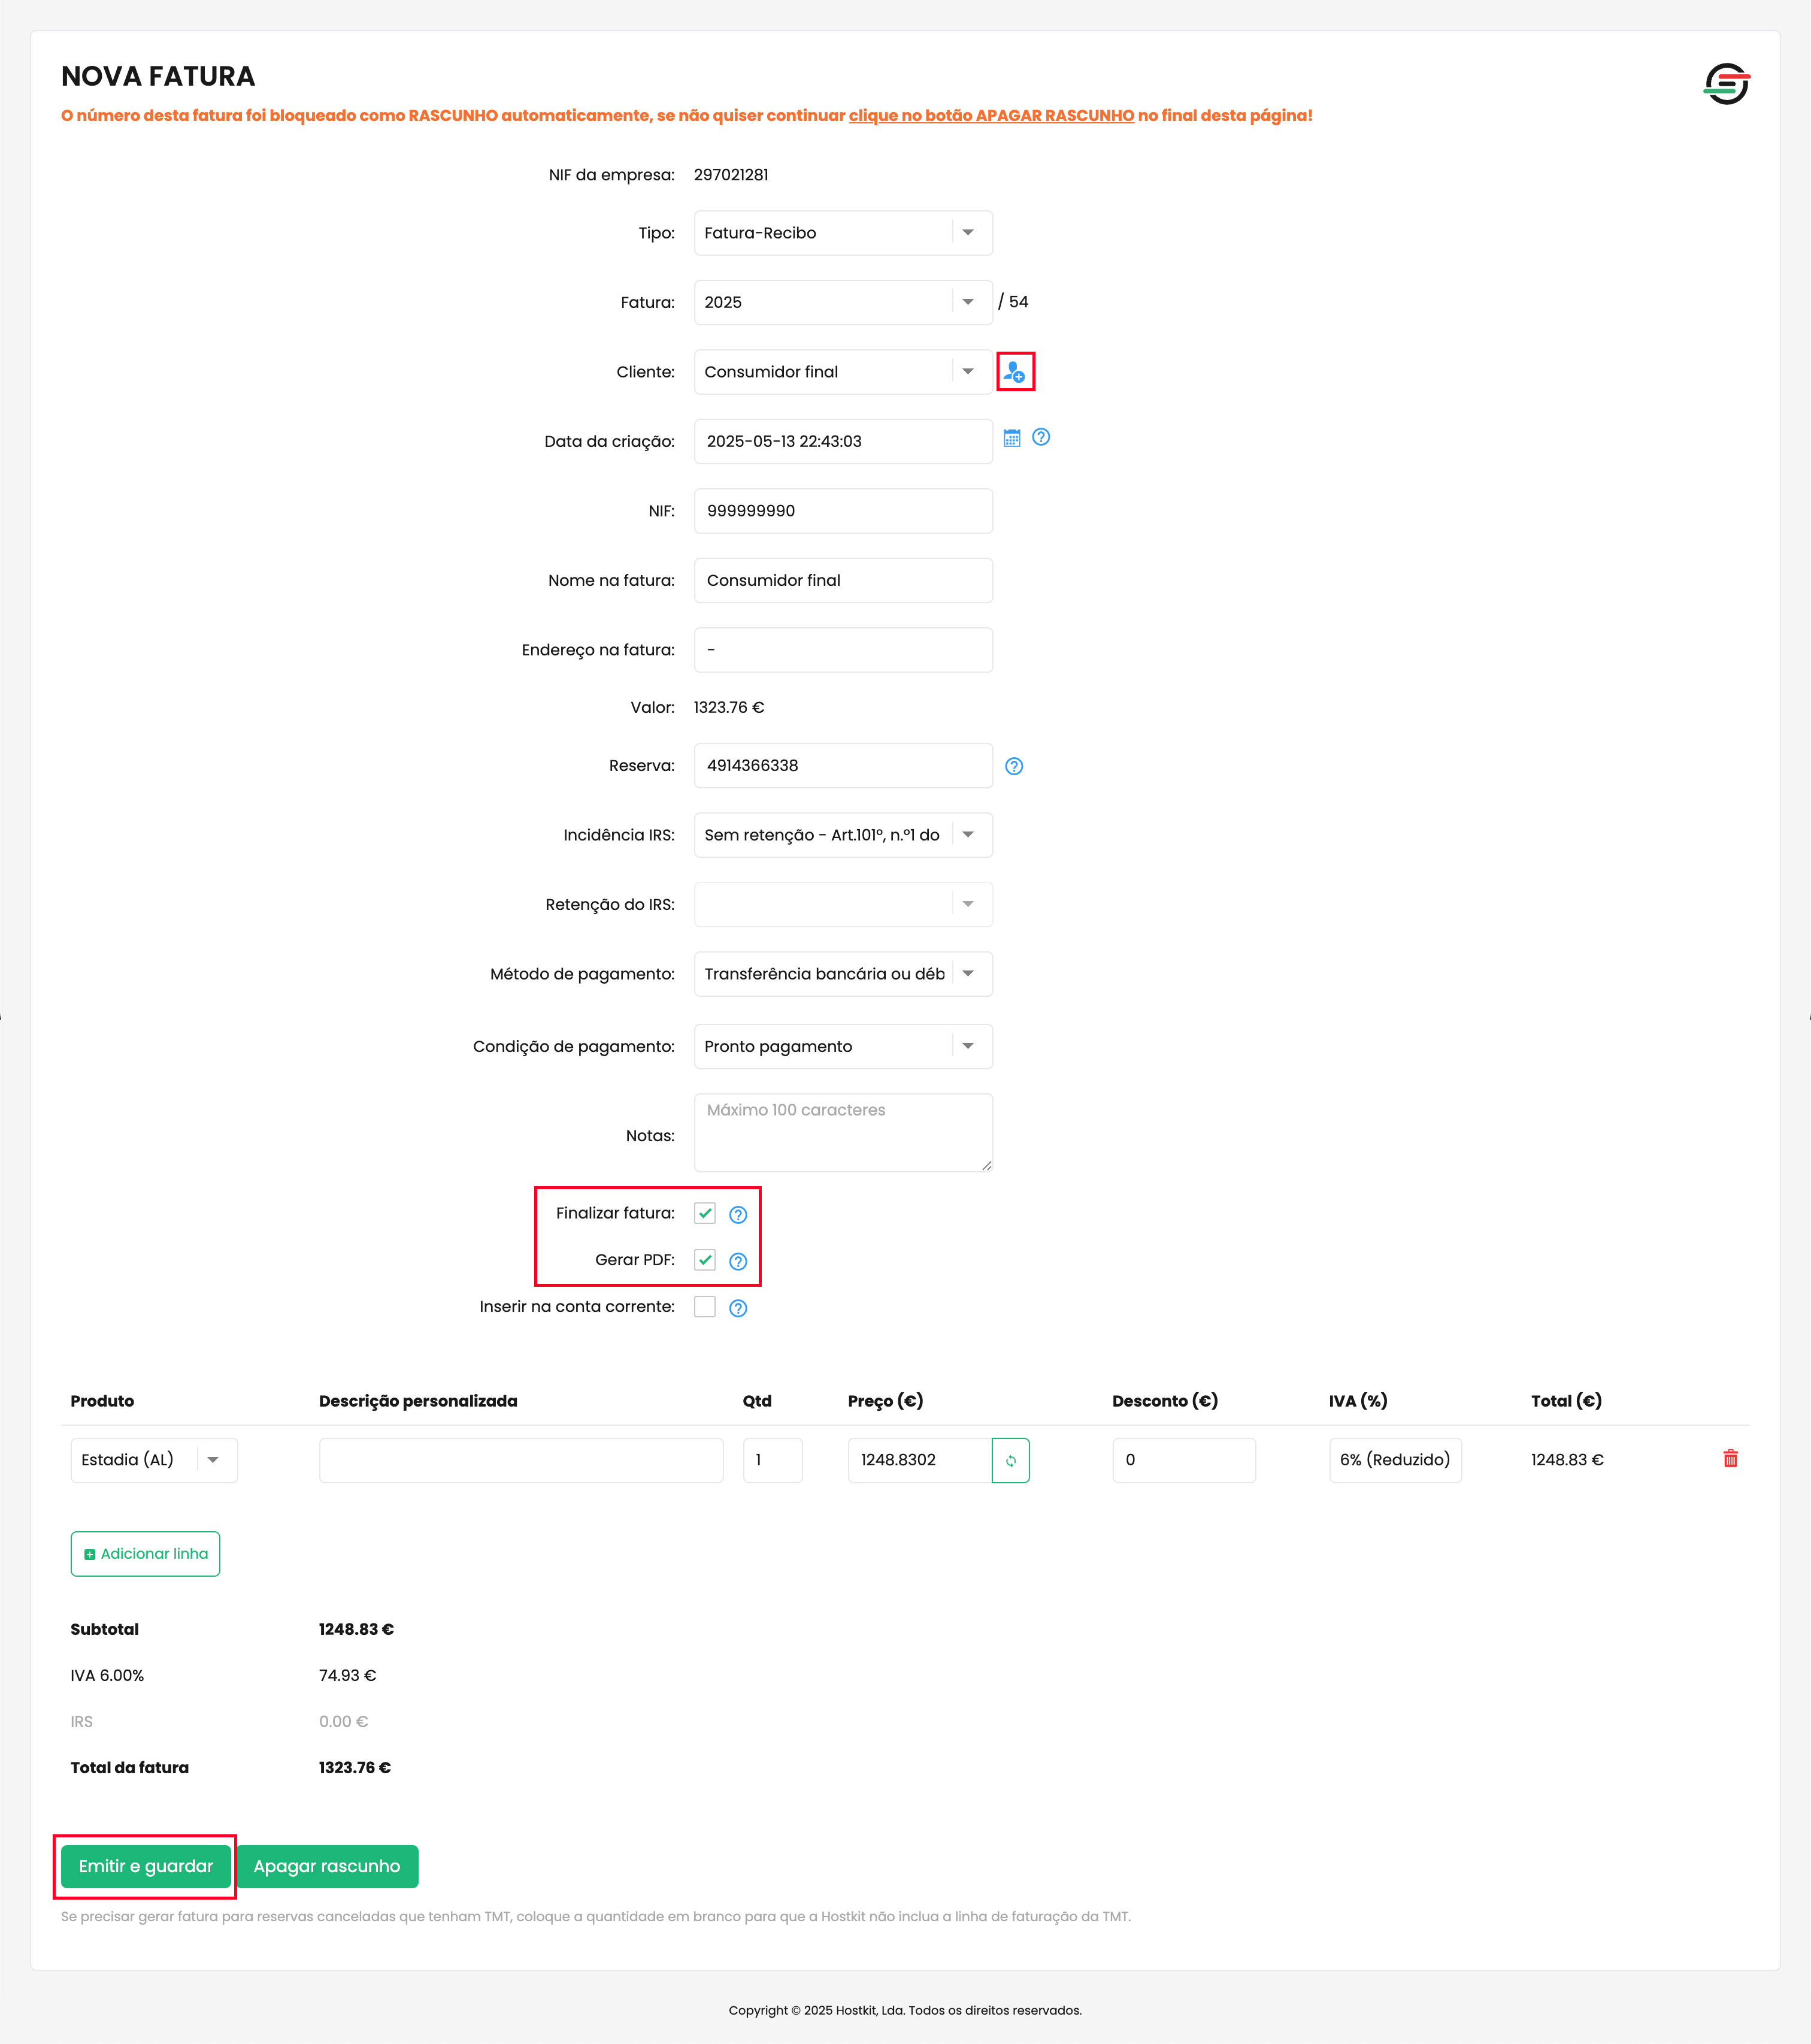Open the calendar date picker icon
The width and height of the screenshot is (1811, 2044).
pos(1012,438)
